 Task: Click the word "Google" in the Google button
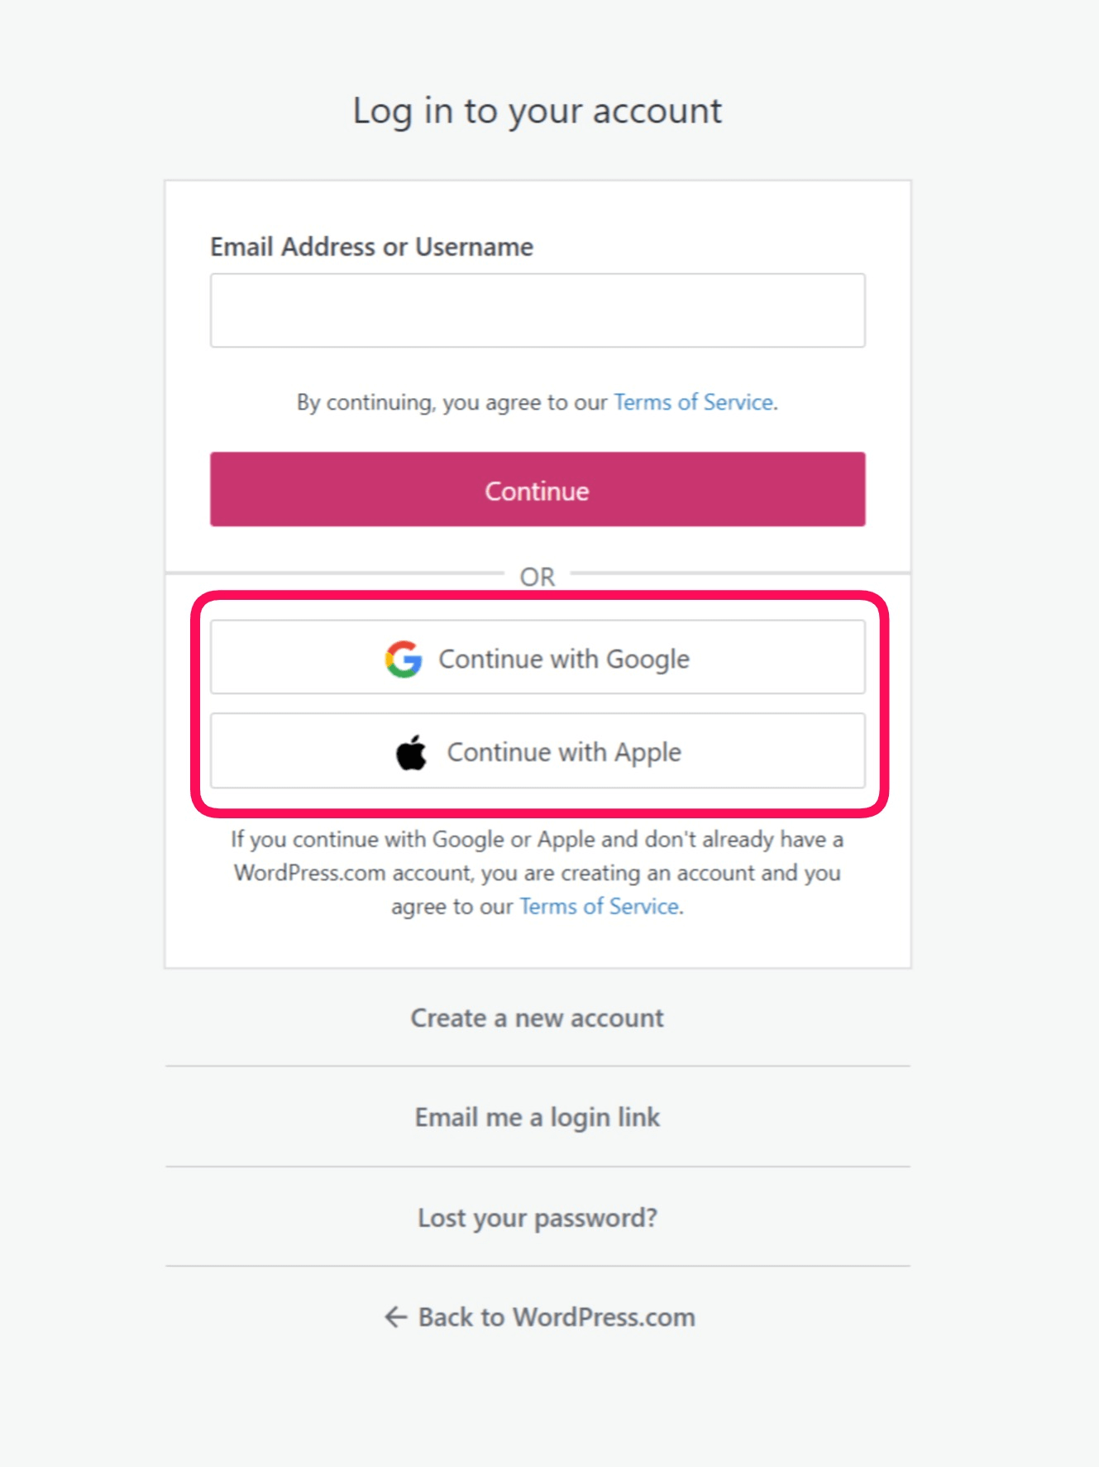(647, 659)
